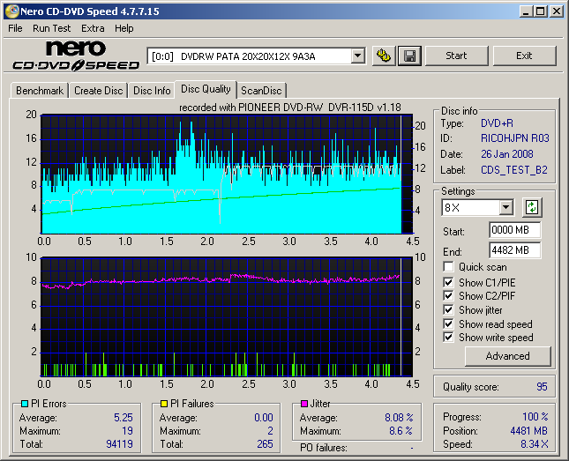Click the PO failures label
The width and height of the screenshot is (569, 461).
(324, 448)
